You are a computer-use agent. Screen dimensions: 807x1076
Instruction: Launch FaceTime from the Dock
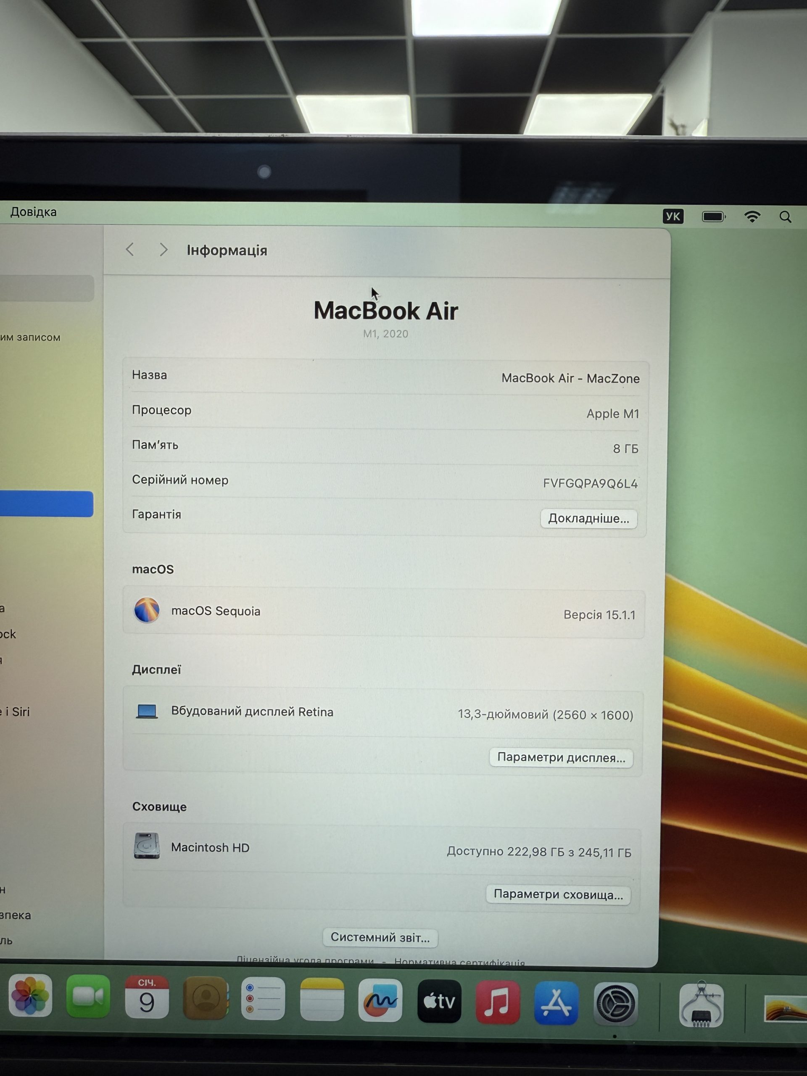point(88,996)
